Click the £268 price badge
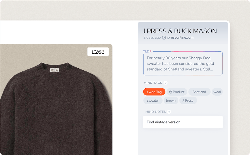The width and height of the screenshot is (250, 155). pyautogui.click(x=98, y=52)
